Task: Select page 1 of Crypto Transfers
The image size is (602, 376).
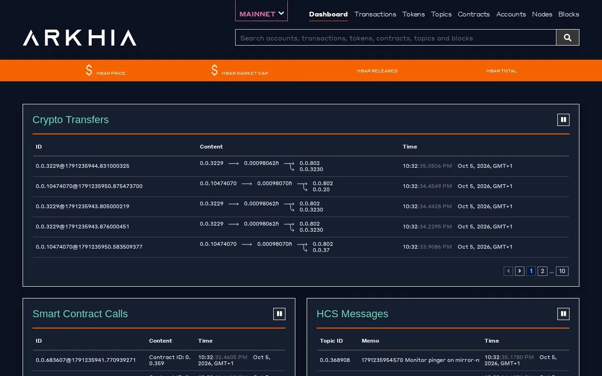Action: 531,271
